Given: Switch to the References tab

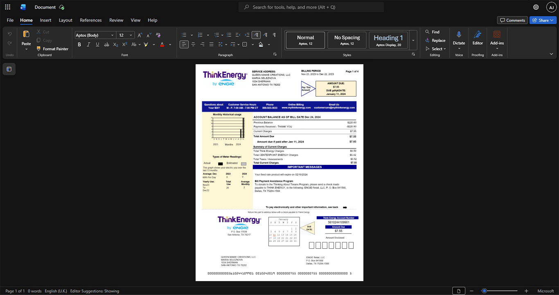Looking at the screenshot, I should coord(91,20).
